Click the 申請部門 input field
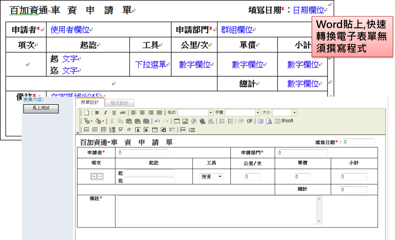 tap(303, 153)
